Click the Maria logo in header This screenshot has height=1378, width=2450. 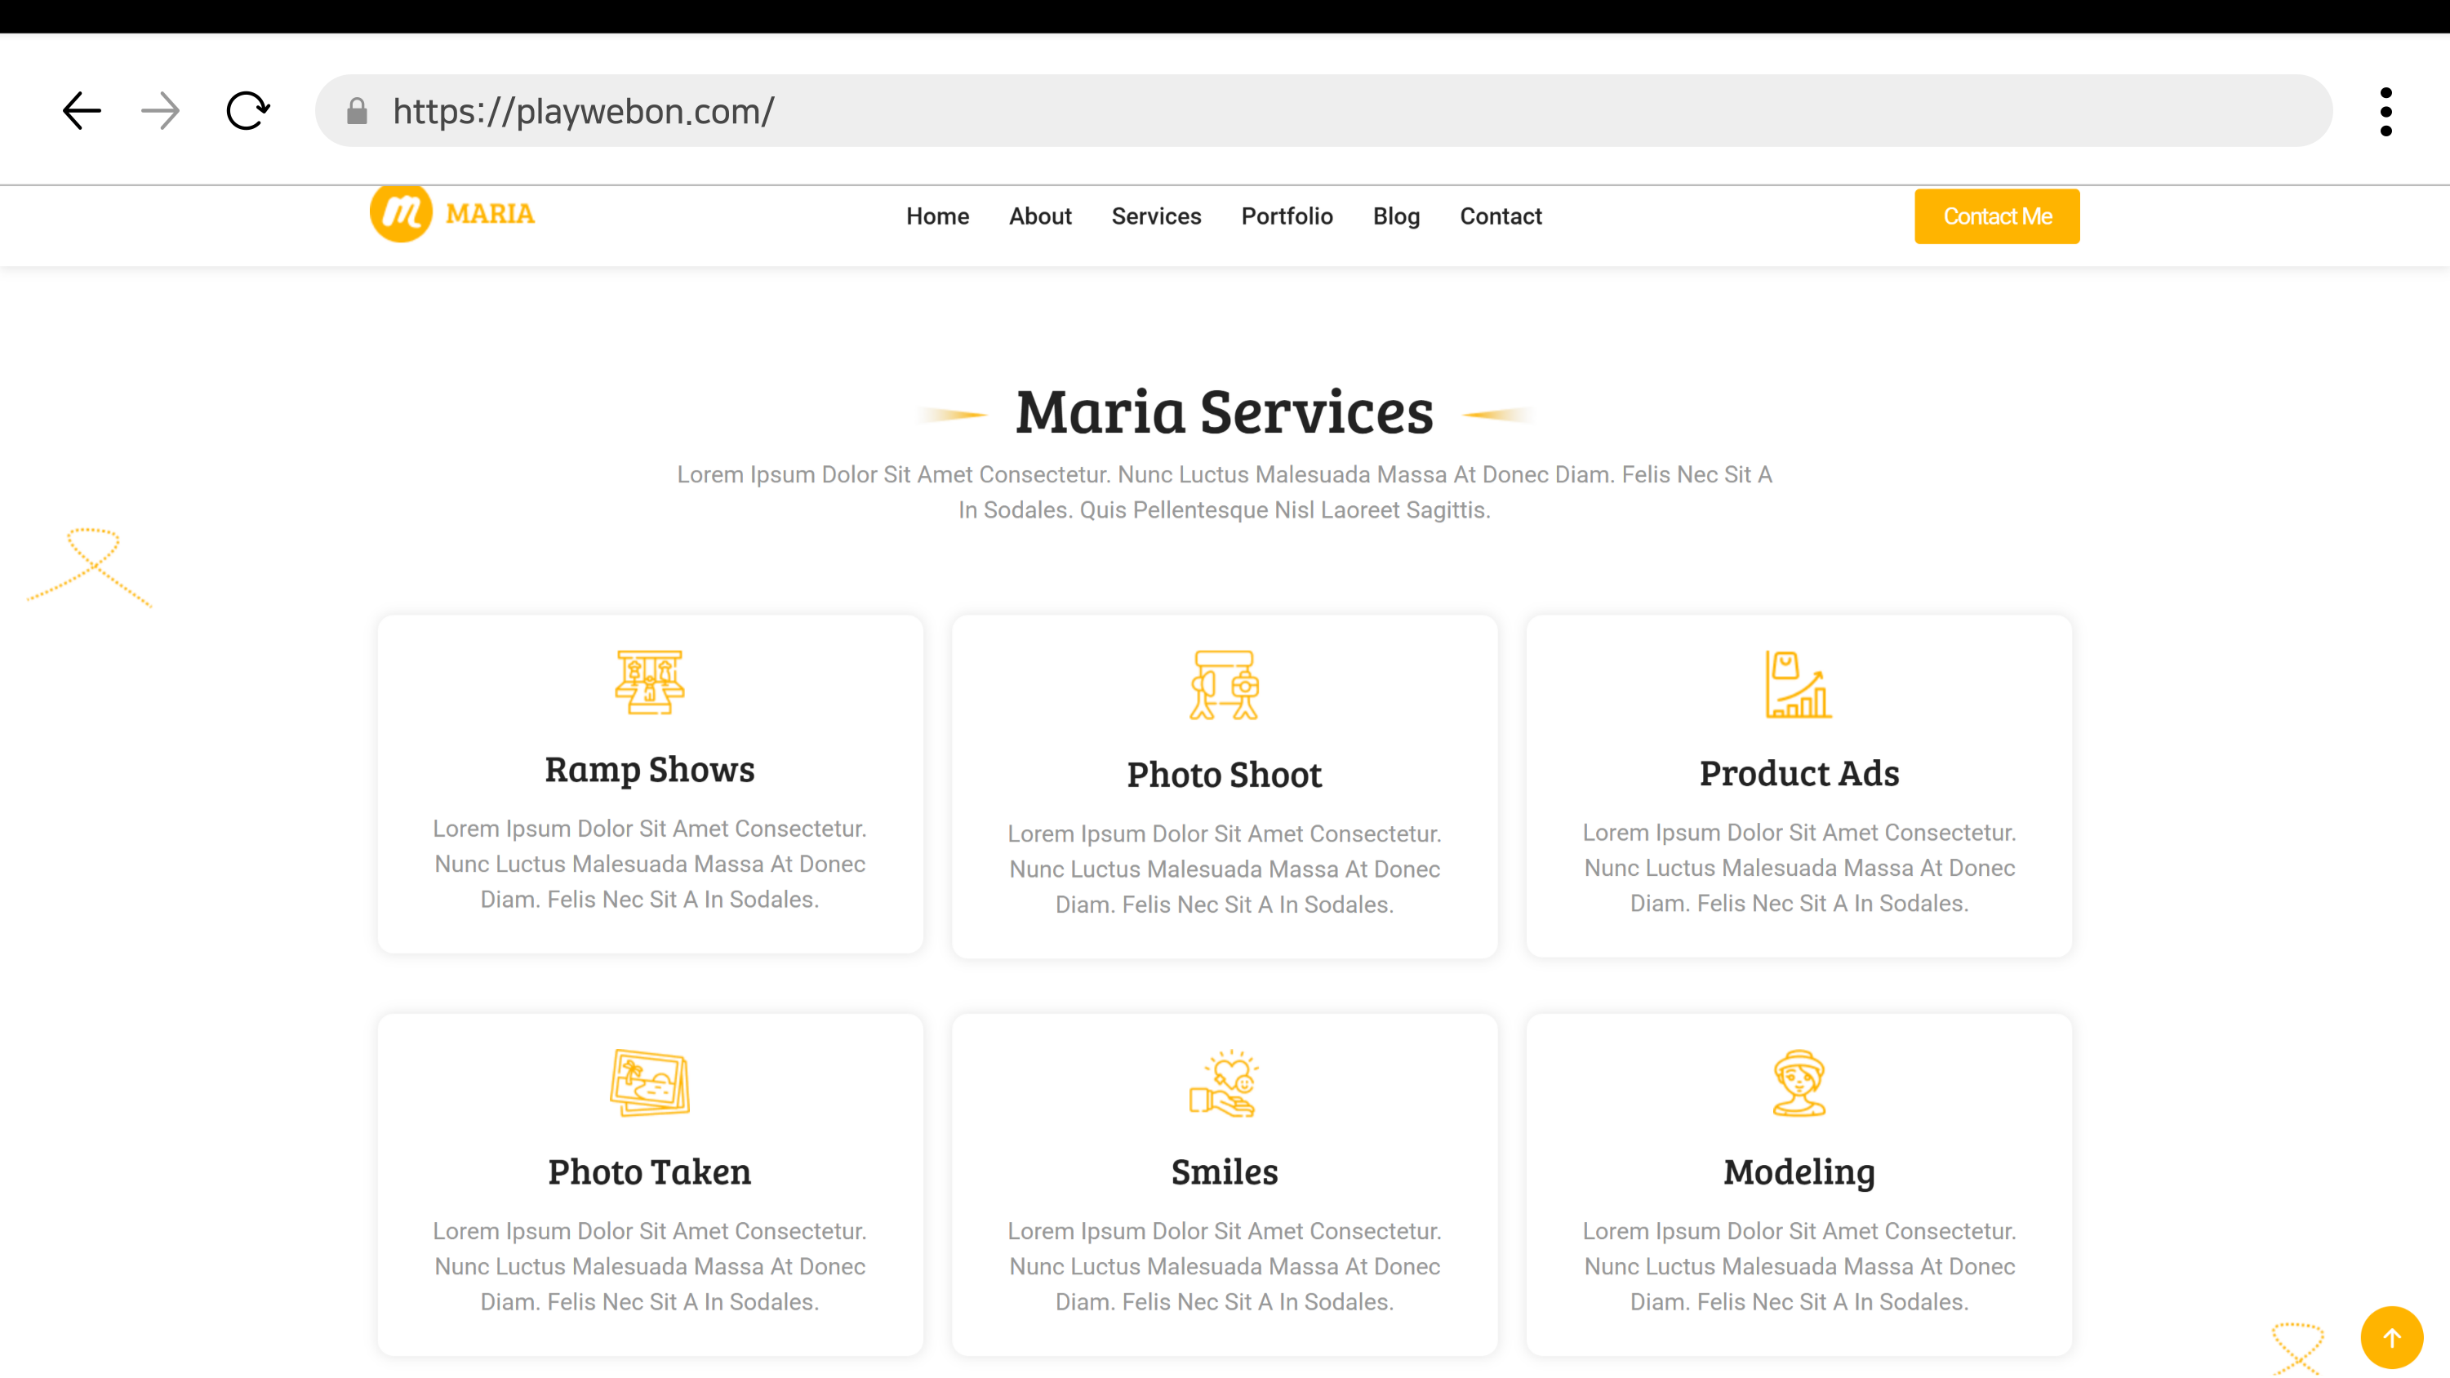(x=453, y=214)
